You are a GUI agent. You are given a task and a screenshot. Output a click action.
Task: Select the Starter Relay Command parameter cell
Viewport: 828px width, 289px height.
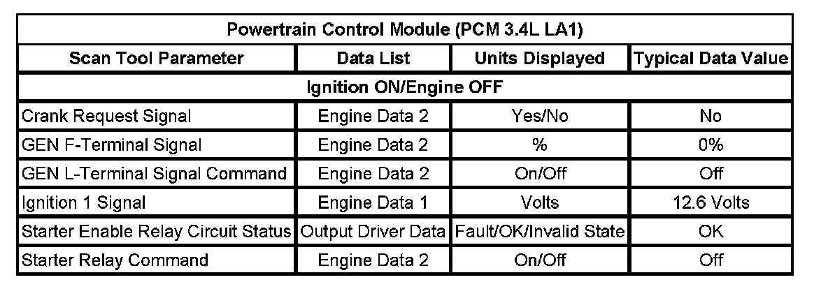pos(115,260)
